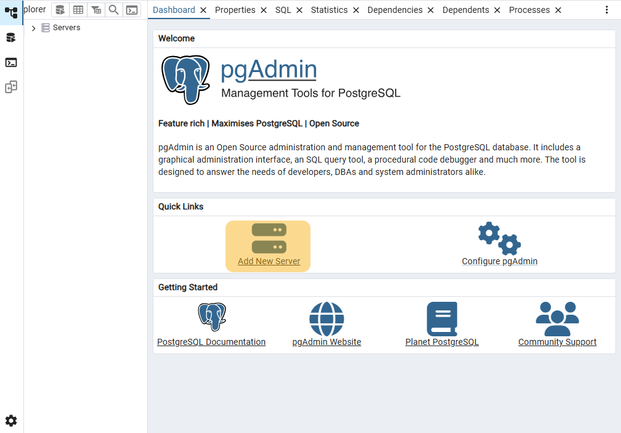Open the Planet PostgreSQL link
This screenshot has width=621, height=433.
[x=442, y=342]
